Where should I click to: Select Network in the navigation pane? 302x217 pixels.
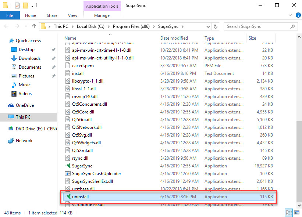24,141
